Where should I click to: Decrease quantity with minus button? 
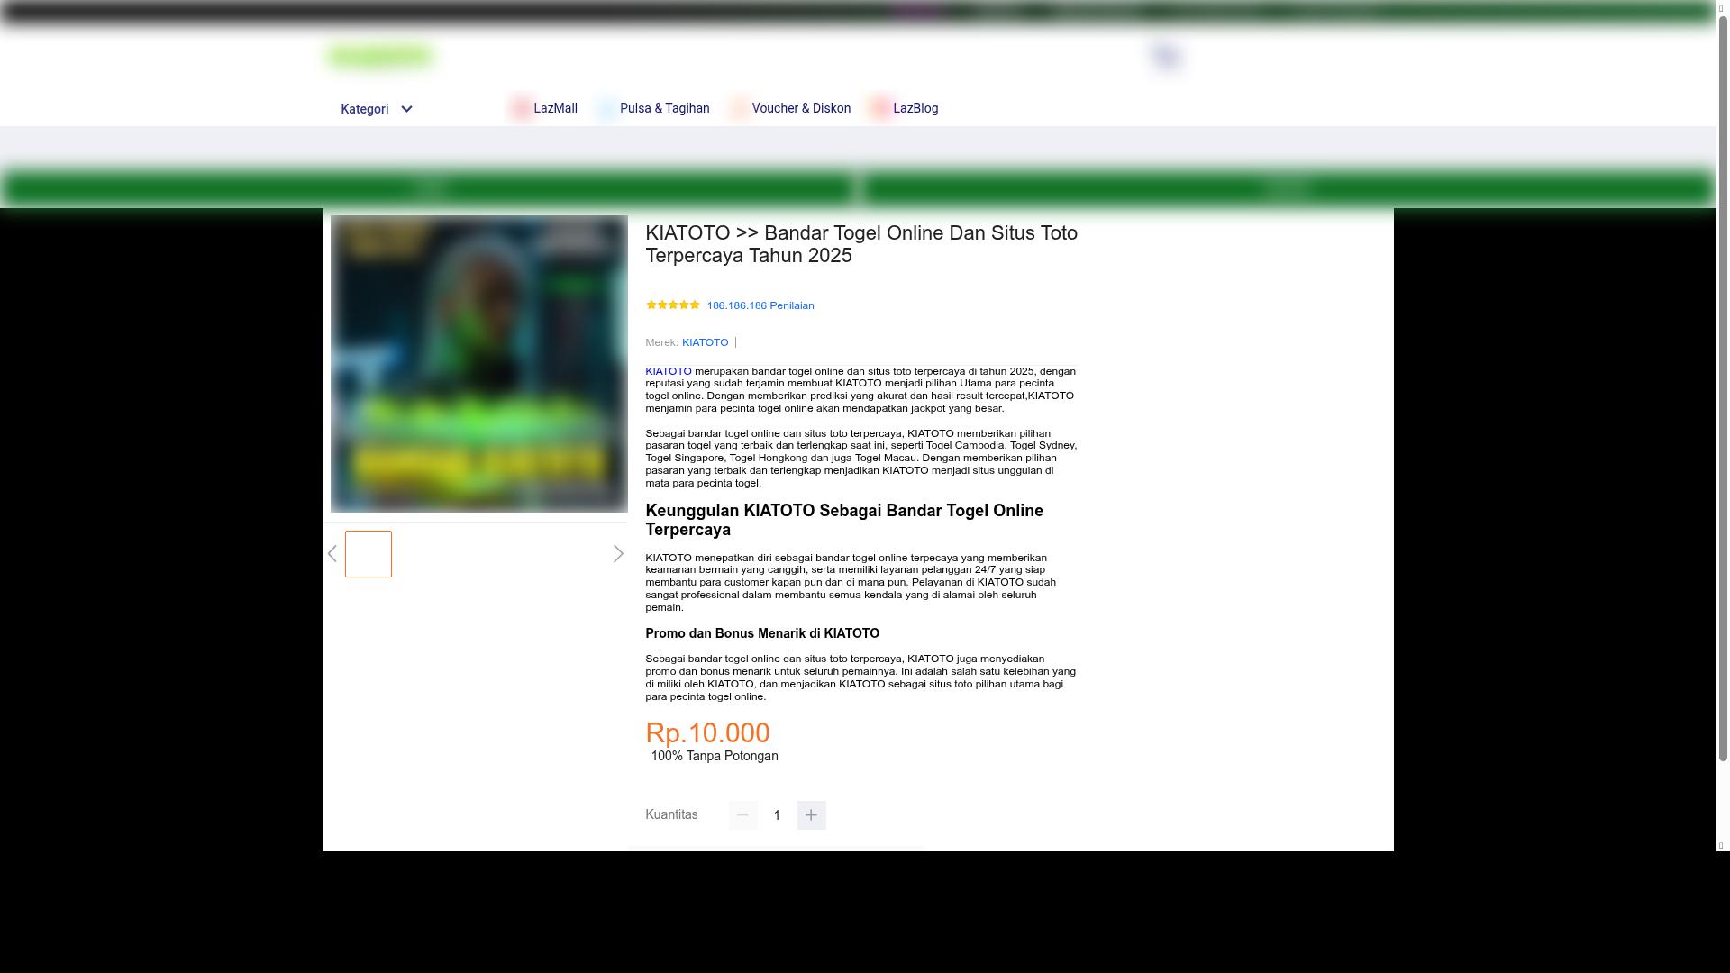[742, 815]
